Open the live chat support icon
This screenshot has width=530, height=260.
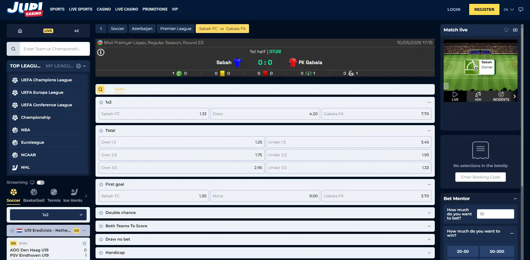[521, 9]
